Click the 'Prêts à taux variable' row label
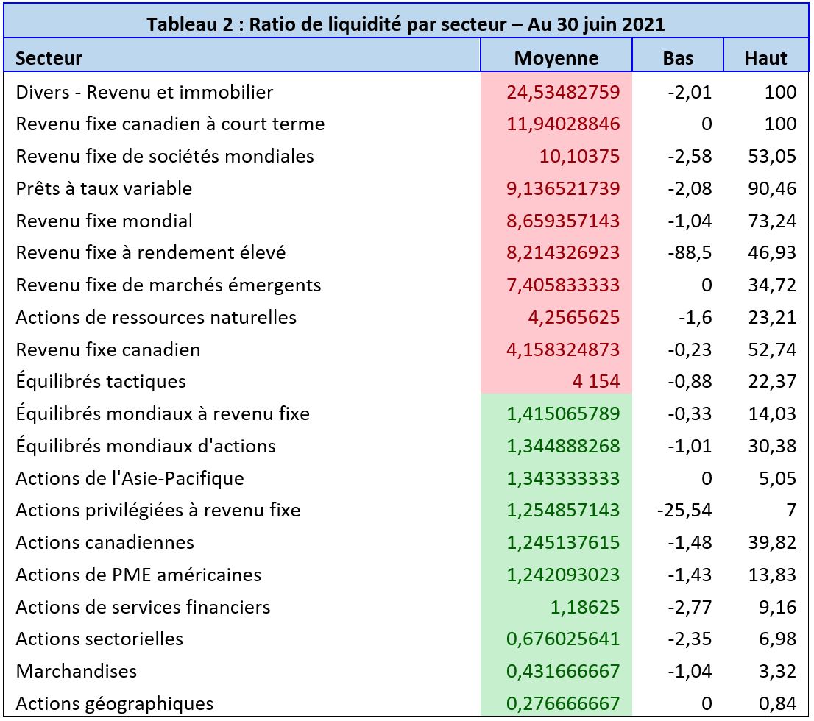Viewport: 814px width, 721px height. click(104, 188)
